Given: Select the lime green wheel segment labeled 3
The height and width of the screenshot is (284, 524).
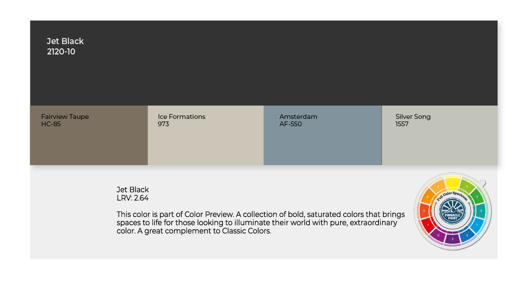Looking at the screenshot, I should pos(467,186).
